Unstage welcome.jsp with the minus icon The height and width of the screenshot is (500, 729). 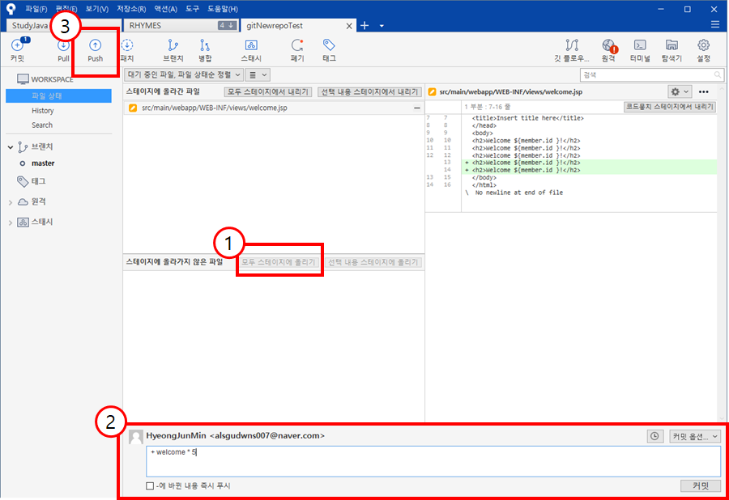coord(417,108)
